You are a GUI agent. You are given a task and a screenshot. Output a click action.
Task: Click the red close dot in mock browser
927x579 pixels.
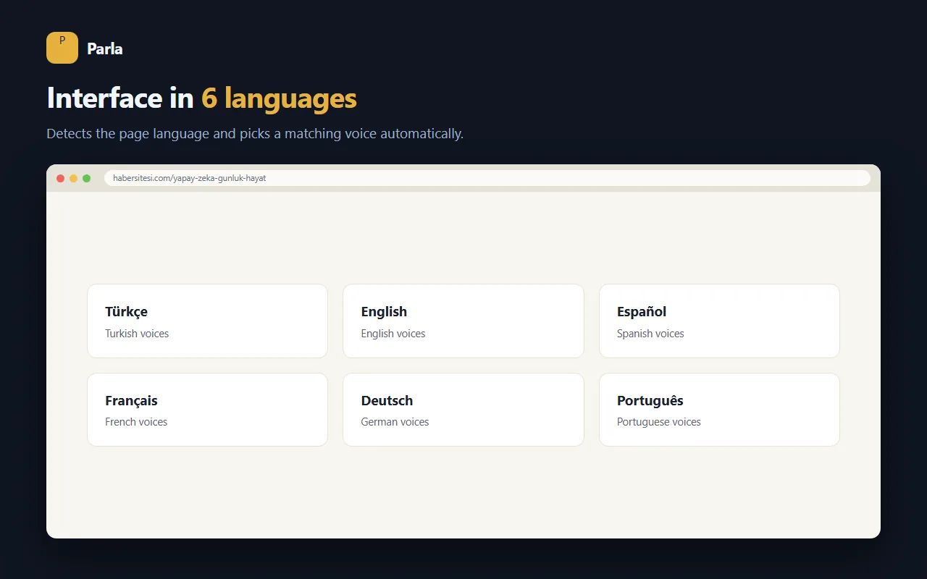tap(61, 178)
